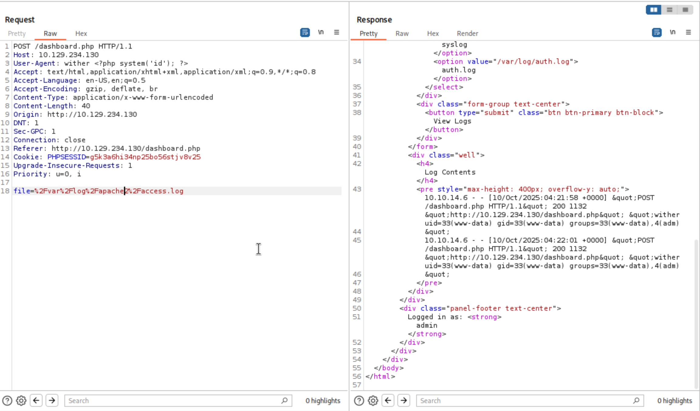Open Response search settings gear

(373, 401)
